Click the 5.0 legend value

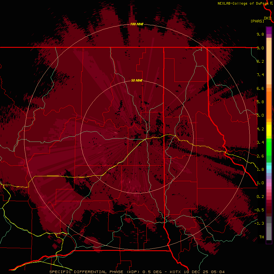pyautogui.click(x=260, y=115)
